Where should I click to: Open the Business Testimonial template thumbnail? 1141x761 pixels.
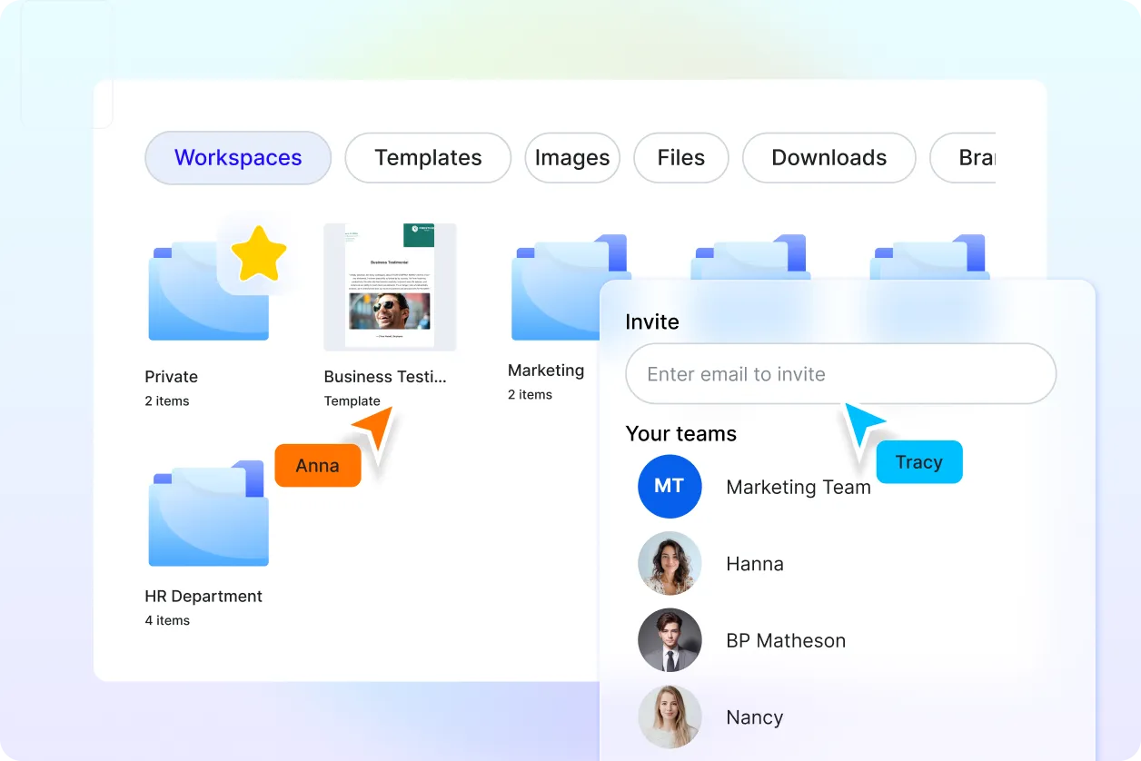(x=390, y=286)
